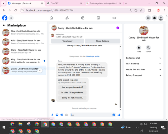Open Alex conversation in Marketplace list
The image size is (168, 134).
point(24,32)
